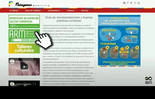Open options menu on Plaza 7 de Marzo video
The image size is (155, 99).
tap(36, 62)
